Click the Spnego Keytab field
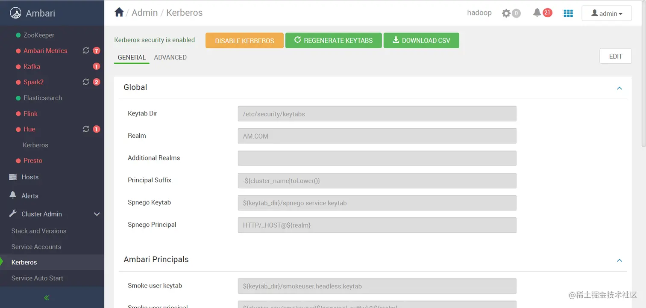Image resolution: width=646 pixels, height=308 pixels. [377, 203]
